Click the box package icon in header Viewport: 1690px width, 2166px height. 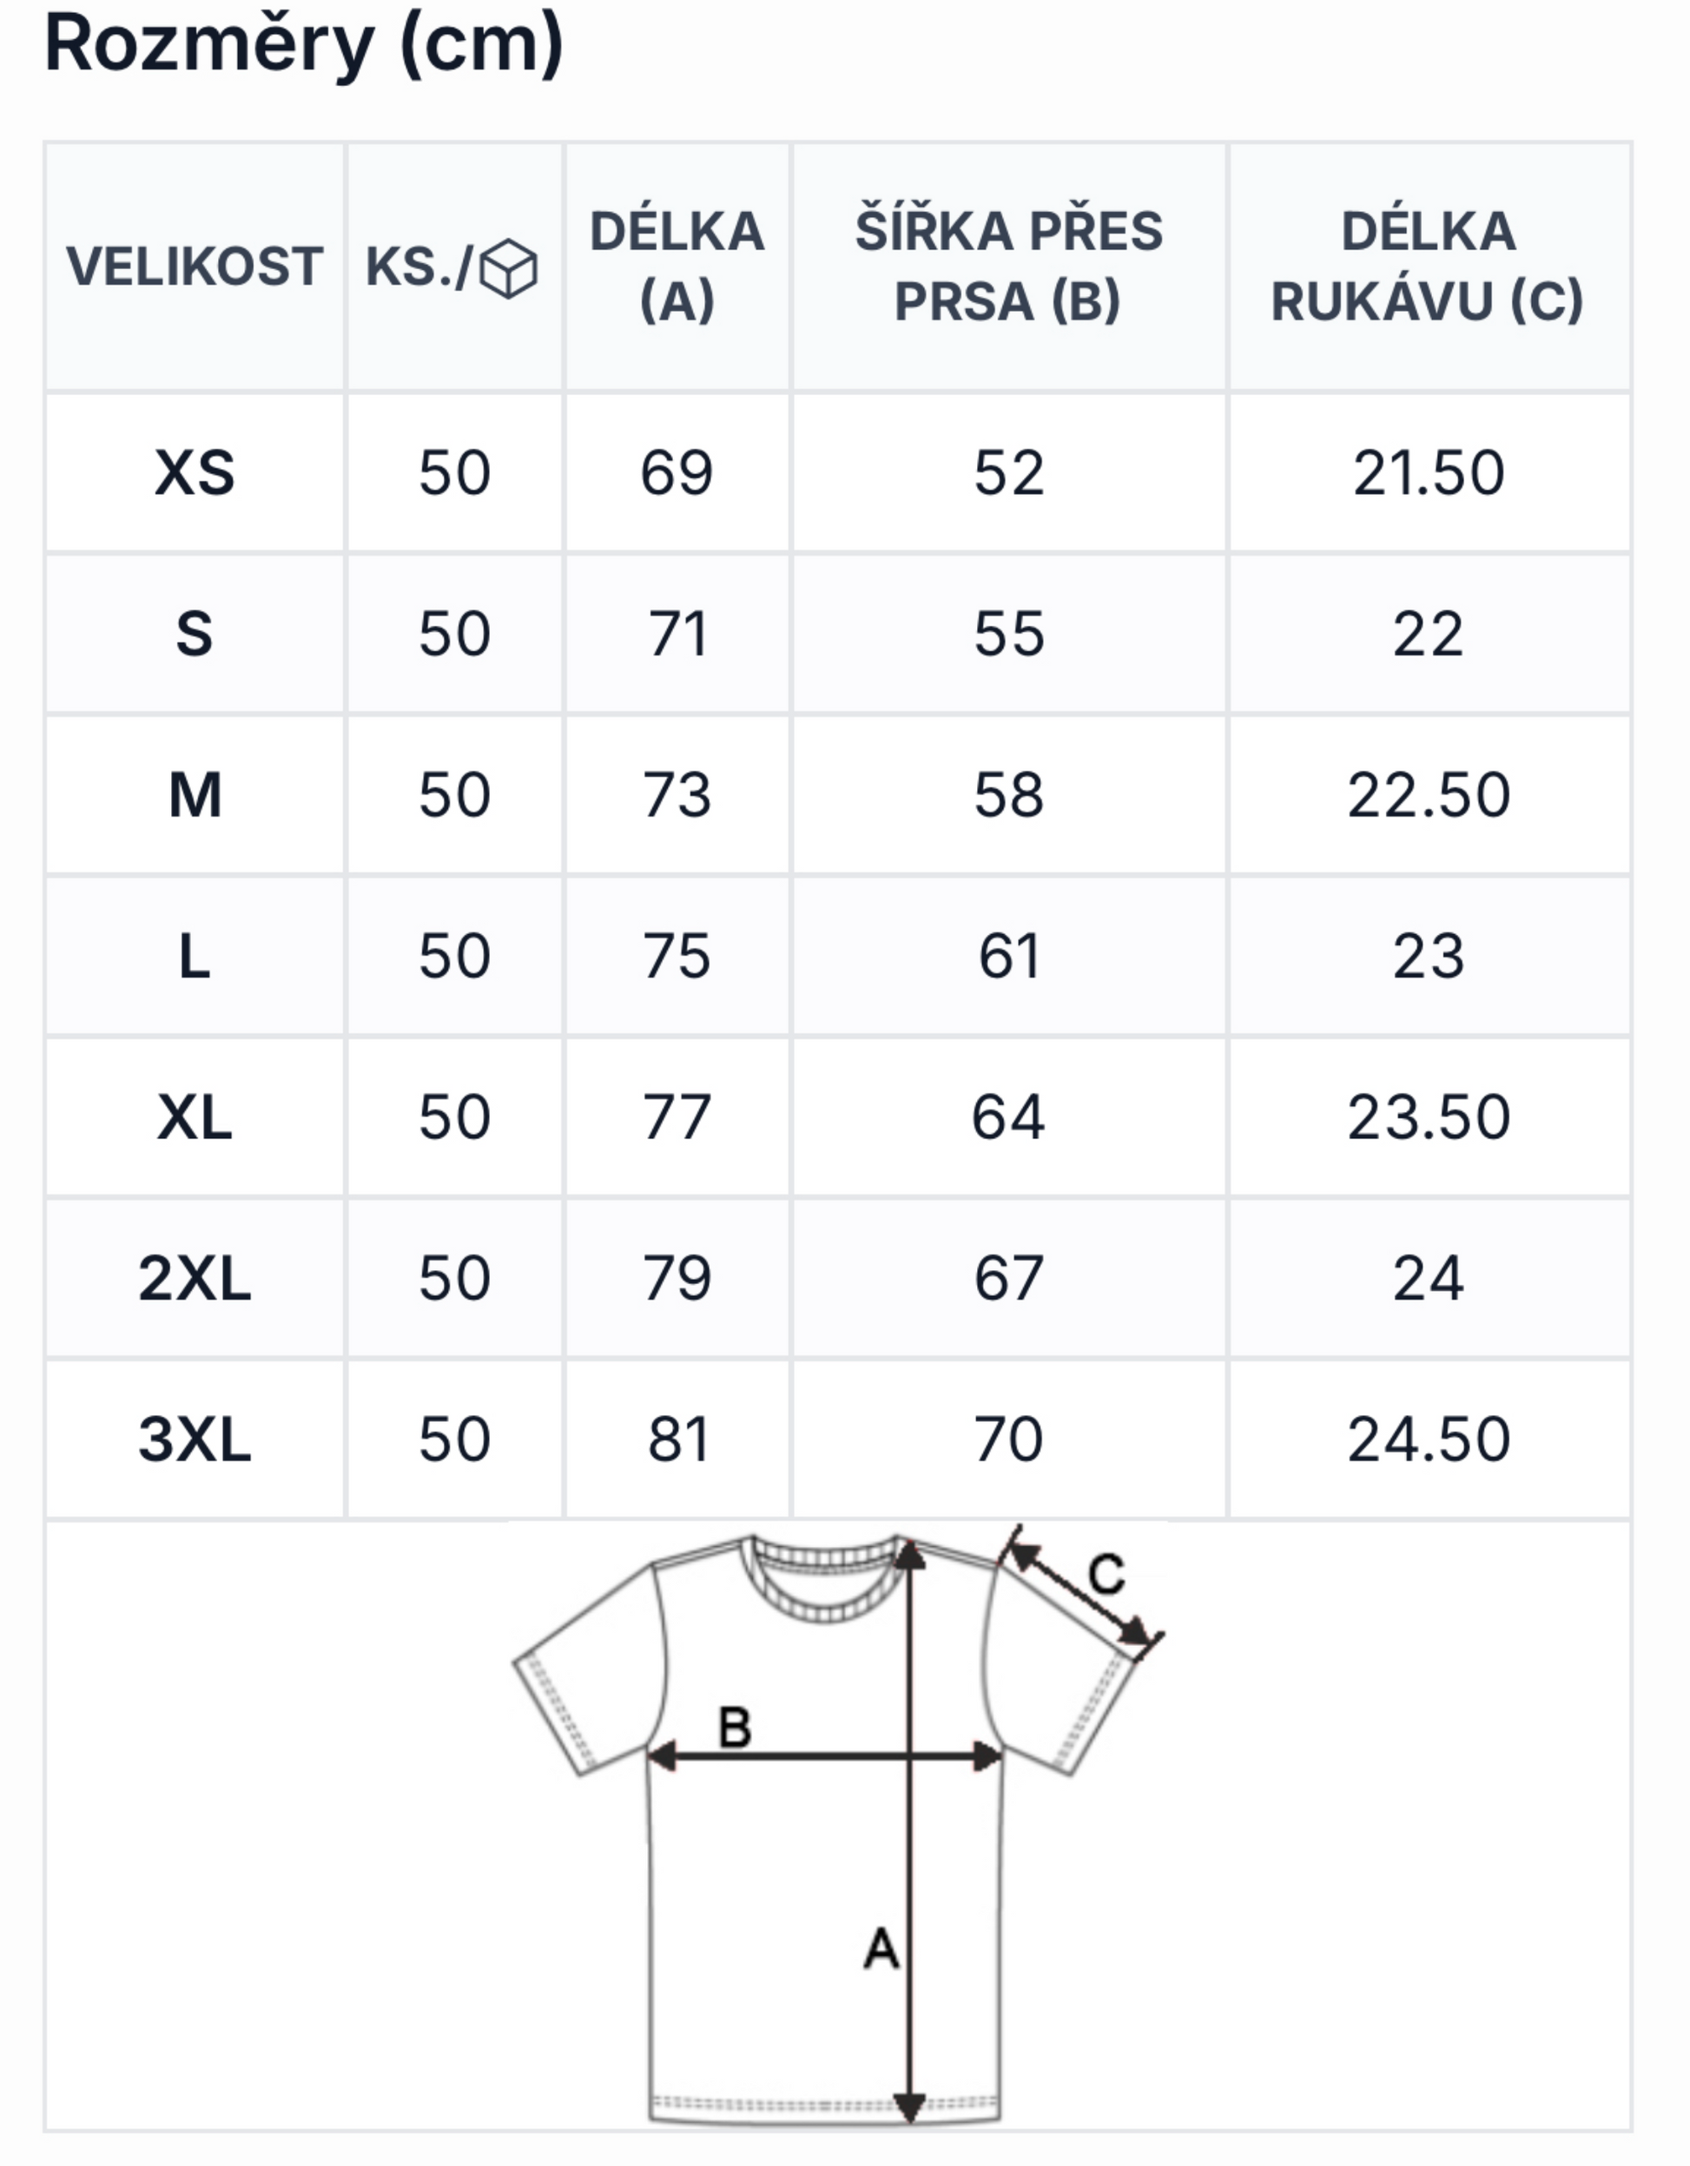(x=508, y=267)
